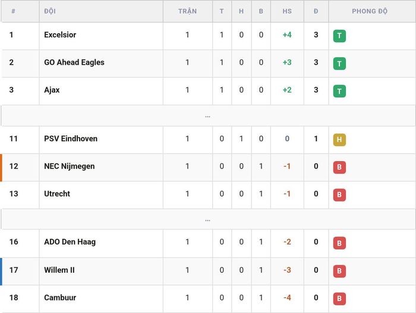Click PSV Eindhoven's yellow H form badge
The width and height of the screenshot is (416, 313).
(339, 140)
